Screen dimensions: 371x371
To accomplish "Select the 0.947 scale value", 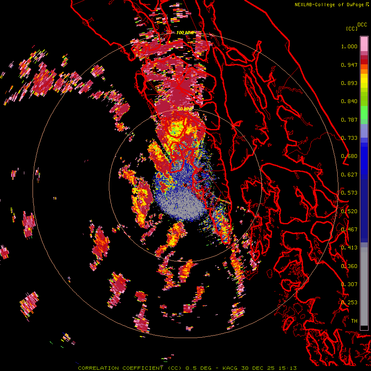I will [349, 65].
